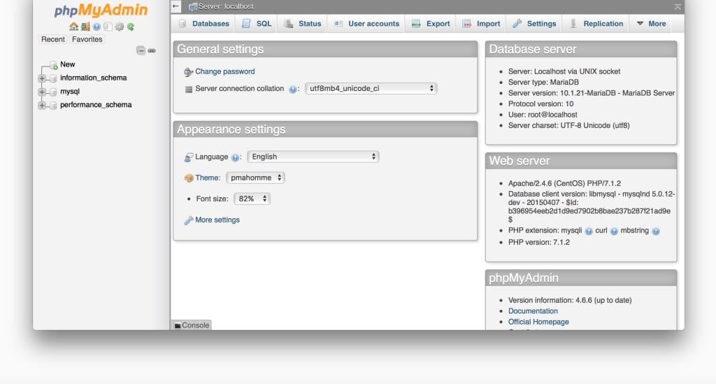Select information_schema database name

(93, 78)
